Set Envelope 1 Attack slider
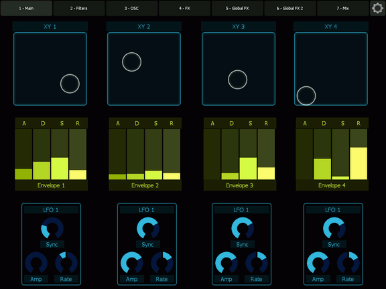Screen dimensions: 386x289 23,155
